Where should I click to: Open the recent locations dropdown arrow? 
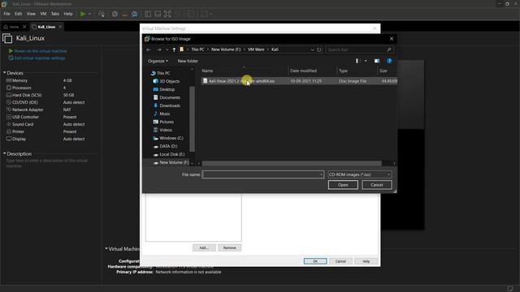[x=167, y=49]
